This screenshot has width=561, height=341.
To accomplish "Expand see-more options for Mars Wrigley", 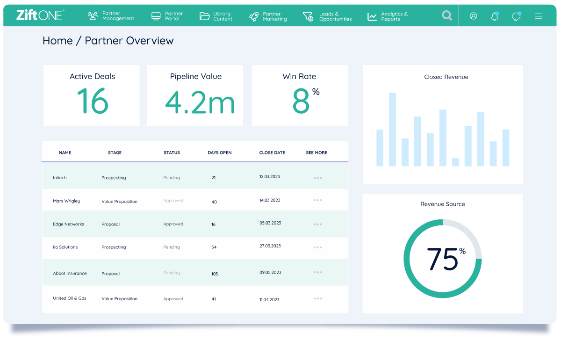I will [318, 200].
